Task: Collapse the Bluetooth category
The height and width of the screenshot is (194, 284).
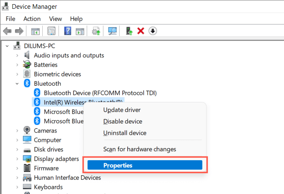Action: (17, 84)
